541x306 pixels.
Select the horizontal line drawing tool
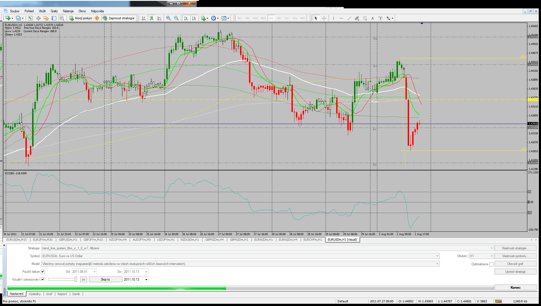pyautogui.click(x=341, y=18)
